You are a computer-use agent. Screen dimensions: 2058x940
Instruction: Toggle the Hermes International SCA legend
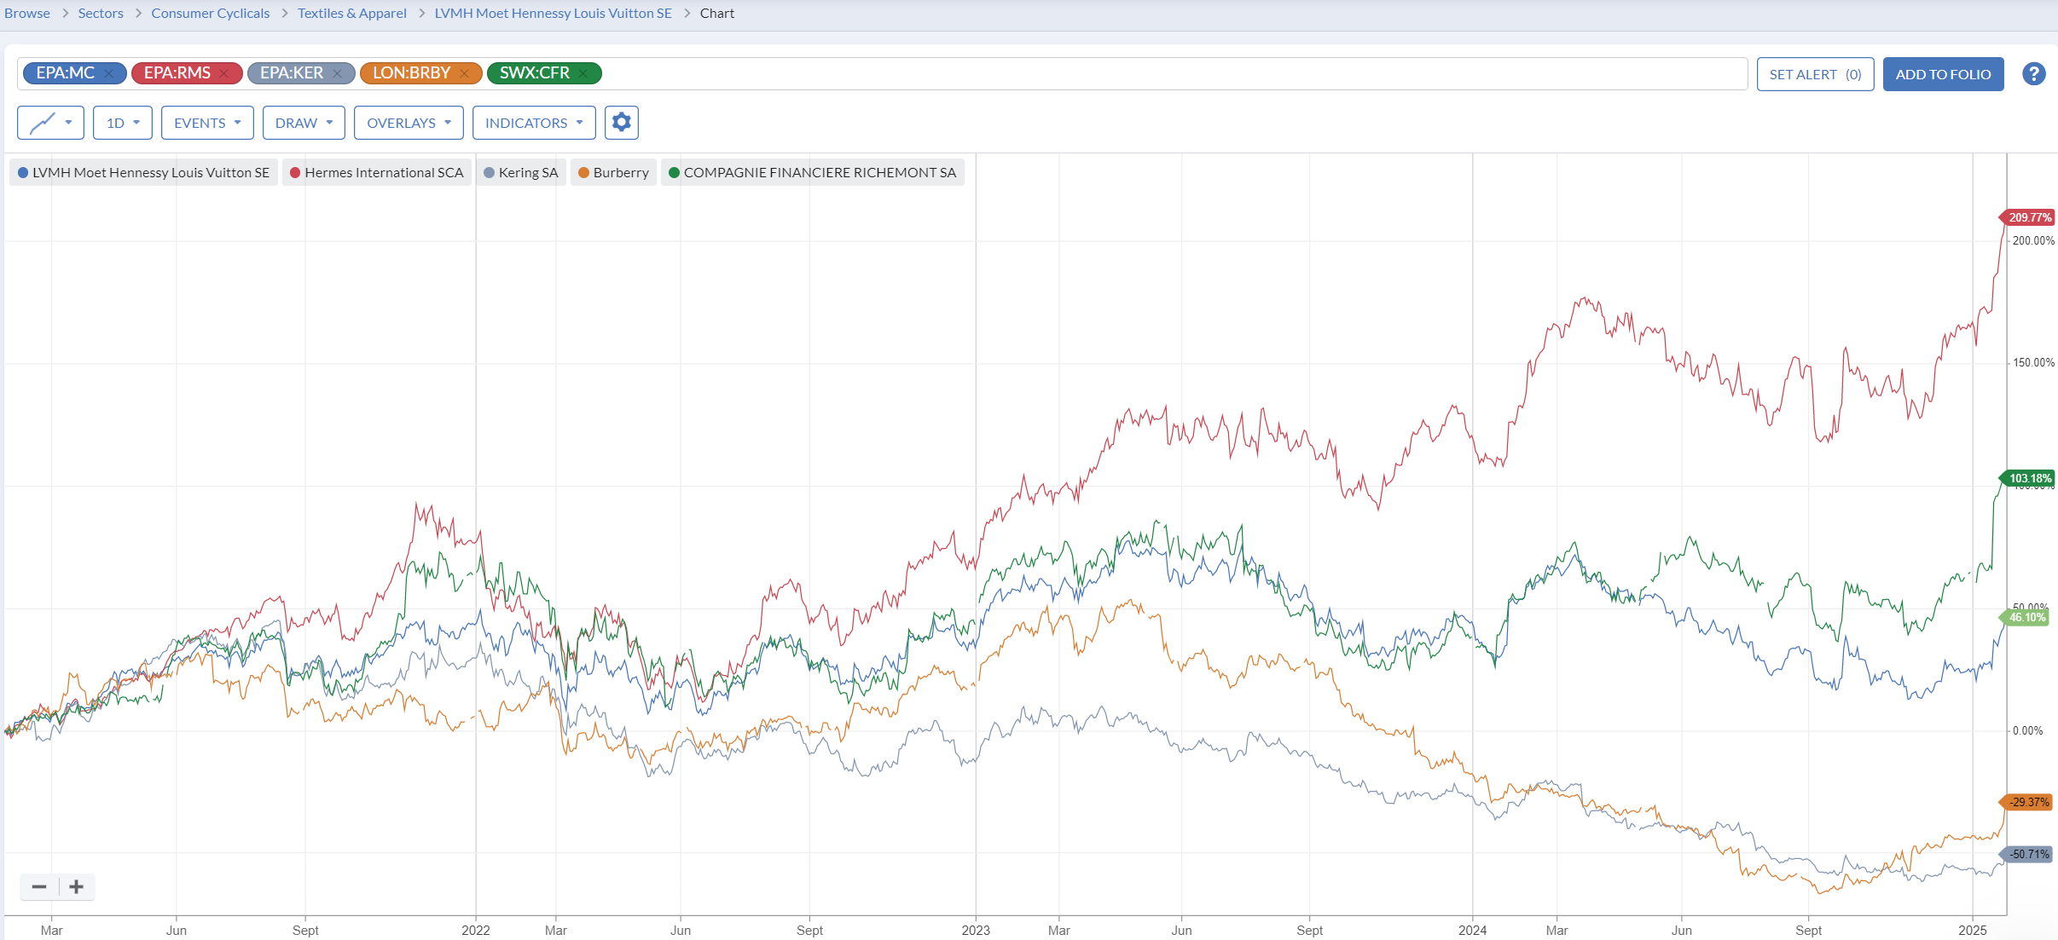tap(377, 172)
